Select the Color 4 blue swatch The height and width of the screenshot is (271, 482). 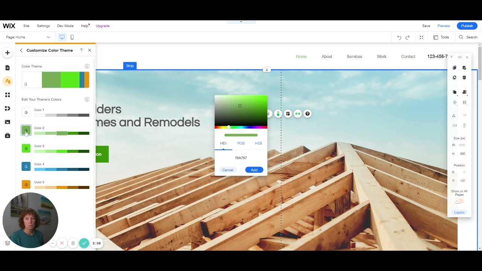point(26,166)
